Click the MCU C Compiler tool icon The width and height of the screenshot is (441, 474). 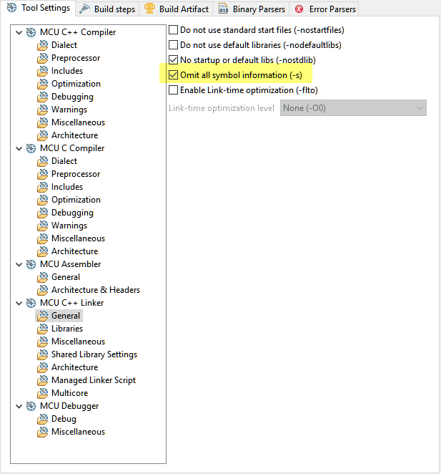pyautogui.click(x=31, y=148)
